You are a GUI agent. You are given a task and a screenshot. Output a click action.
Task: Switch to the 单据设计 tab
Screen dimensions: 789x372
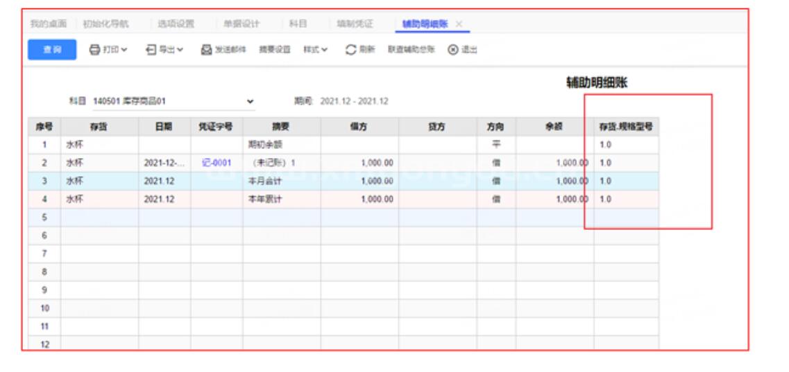pos(241,24)
